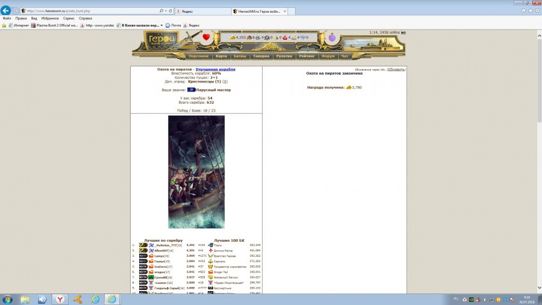Image resolution: width=542 pixels, height=305 pixels.
Task: Open the Рулетка game menu
Action: 284,56
